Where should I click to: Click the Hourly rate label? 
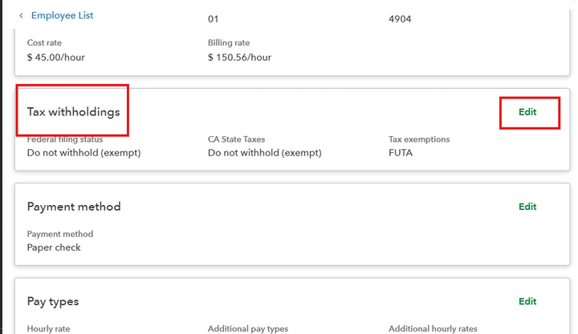(50, 328)
